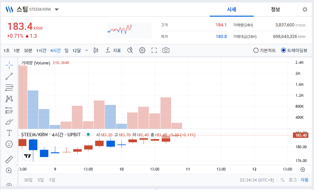Open time axis settings icon

pyautogui.click(x=303, y=170)
